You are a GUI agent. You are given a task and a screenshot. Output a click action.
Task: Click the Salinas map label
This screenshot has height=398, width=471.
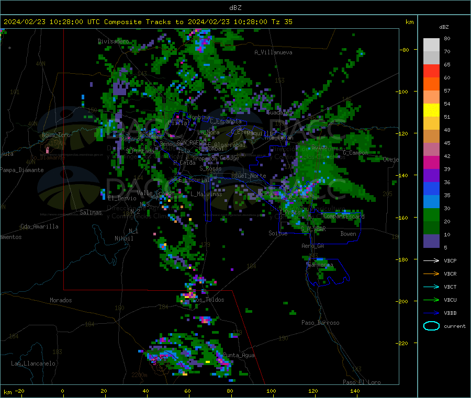pyautogui.click(x=91, y=212)
